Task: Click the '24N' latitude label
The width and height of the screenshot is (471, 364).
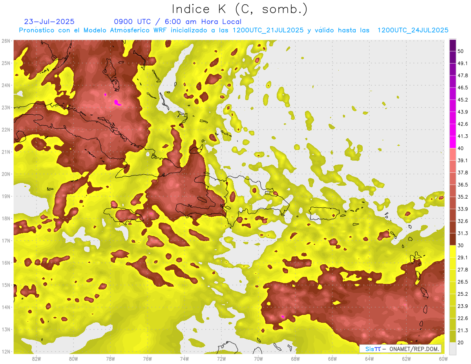Action: click(x=6, y=85)
